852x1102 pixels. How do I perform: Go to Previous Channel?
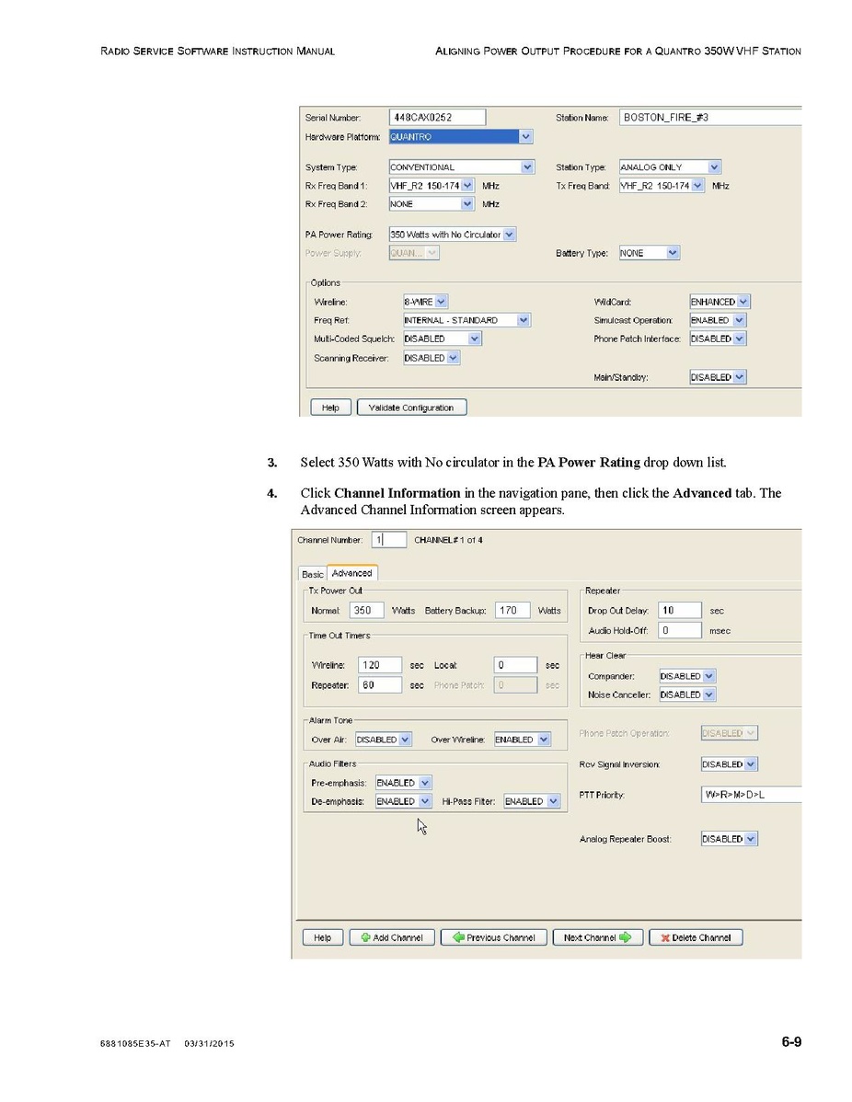(x=493, y=937)
